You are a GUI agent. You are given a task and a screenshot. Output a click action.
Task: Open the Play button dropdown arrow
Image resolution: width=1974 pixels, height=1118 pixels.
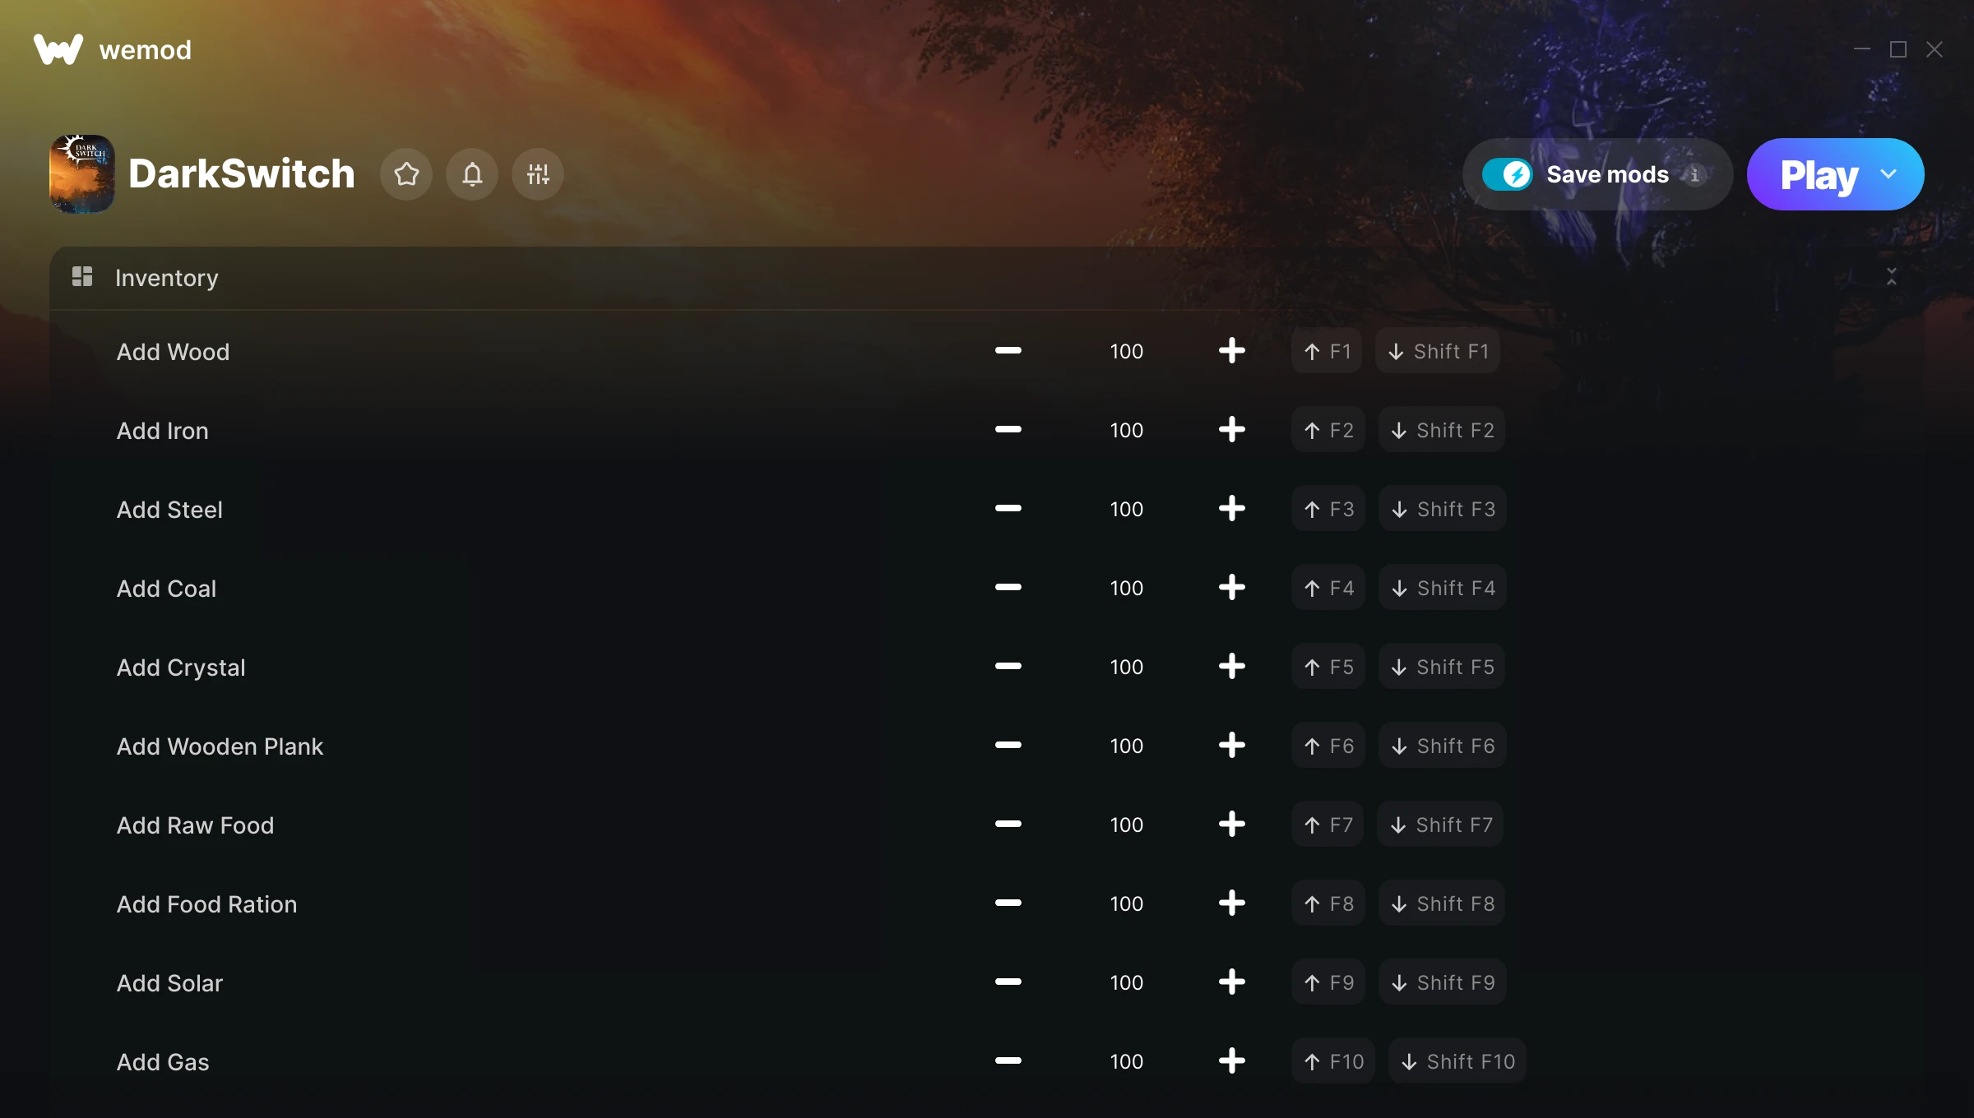click(1888, 174)
